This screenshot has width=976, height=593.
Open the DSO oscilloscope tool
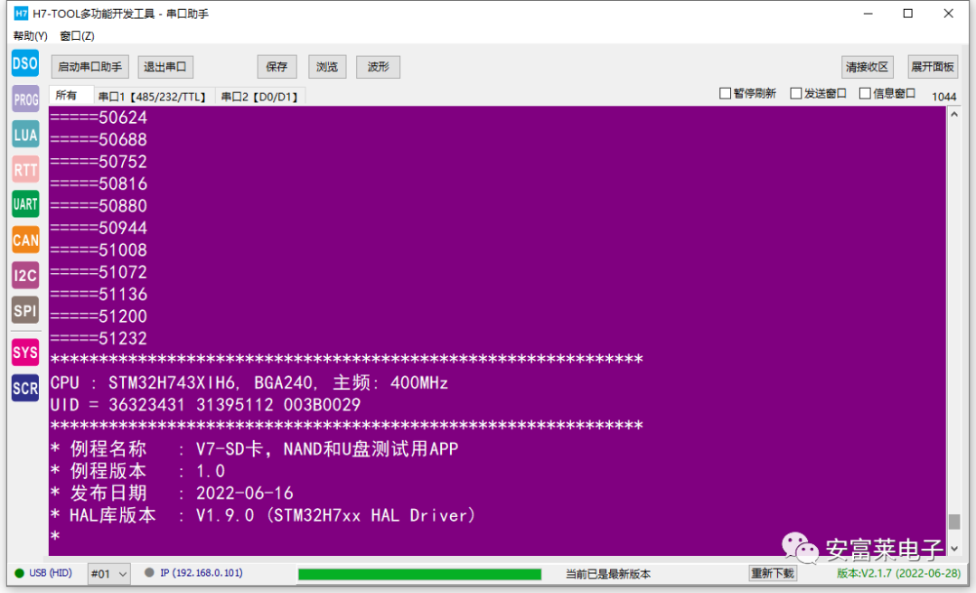click(25, 63)
